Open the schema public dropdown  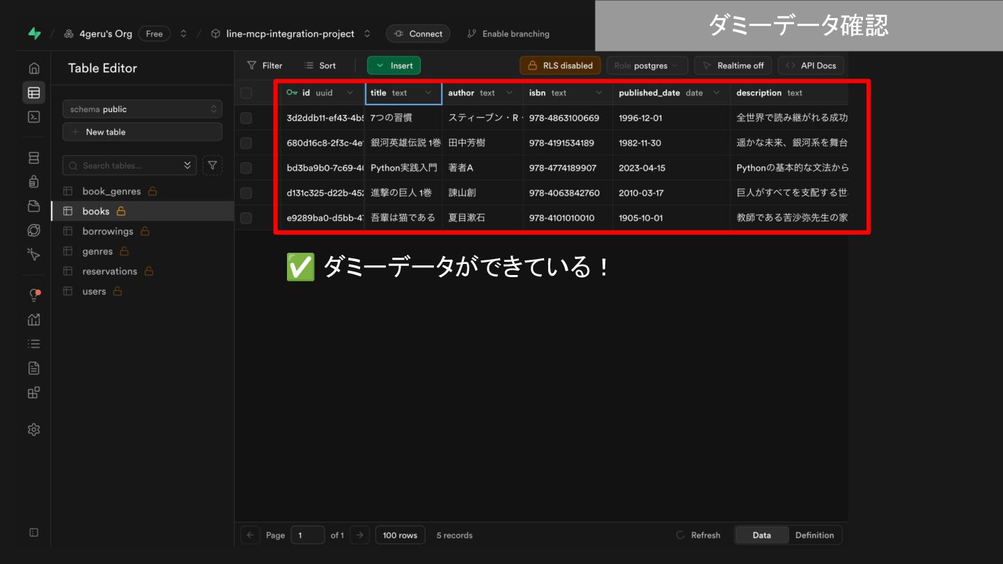coord(142,109)
